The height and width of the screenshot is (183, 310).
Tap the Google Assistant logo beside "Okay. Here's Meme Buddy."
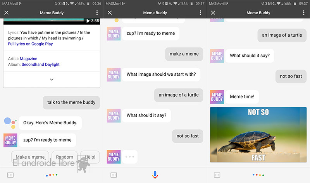tap(10, 123)
